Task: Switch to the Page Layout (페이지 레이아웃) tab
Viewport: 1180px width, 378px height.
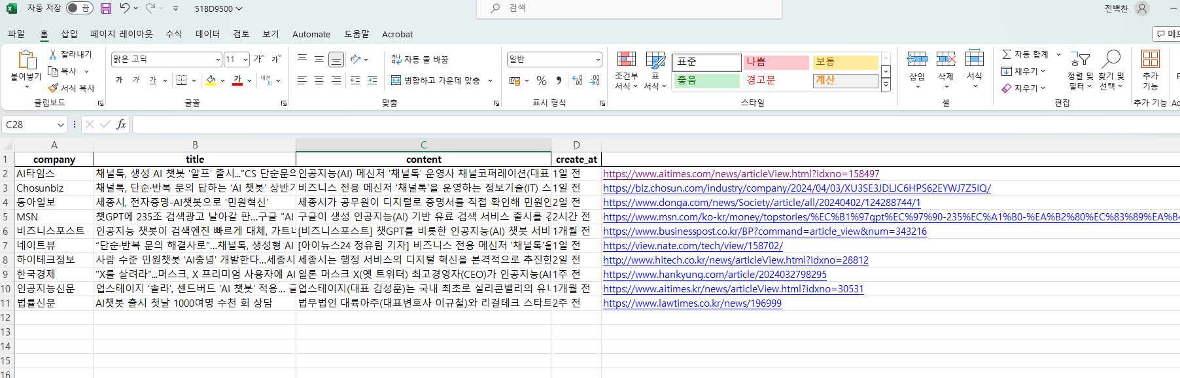Action: coord(122,34)
